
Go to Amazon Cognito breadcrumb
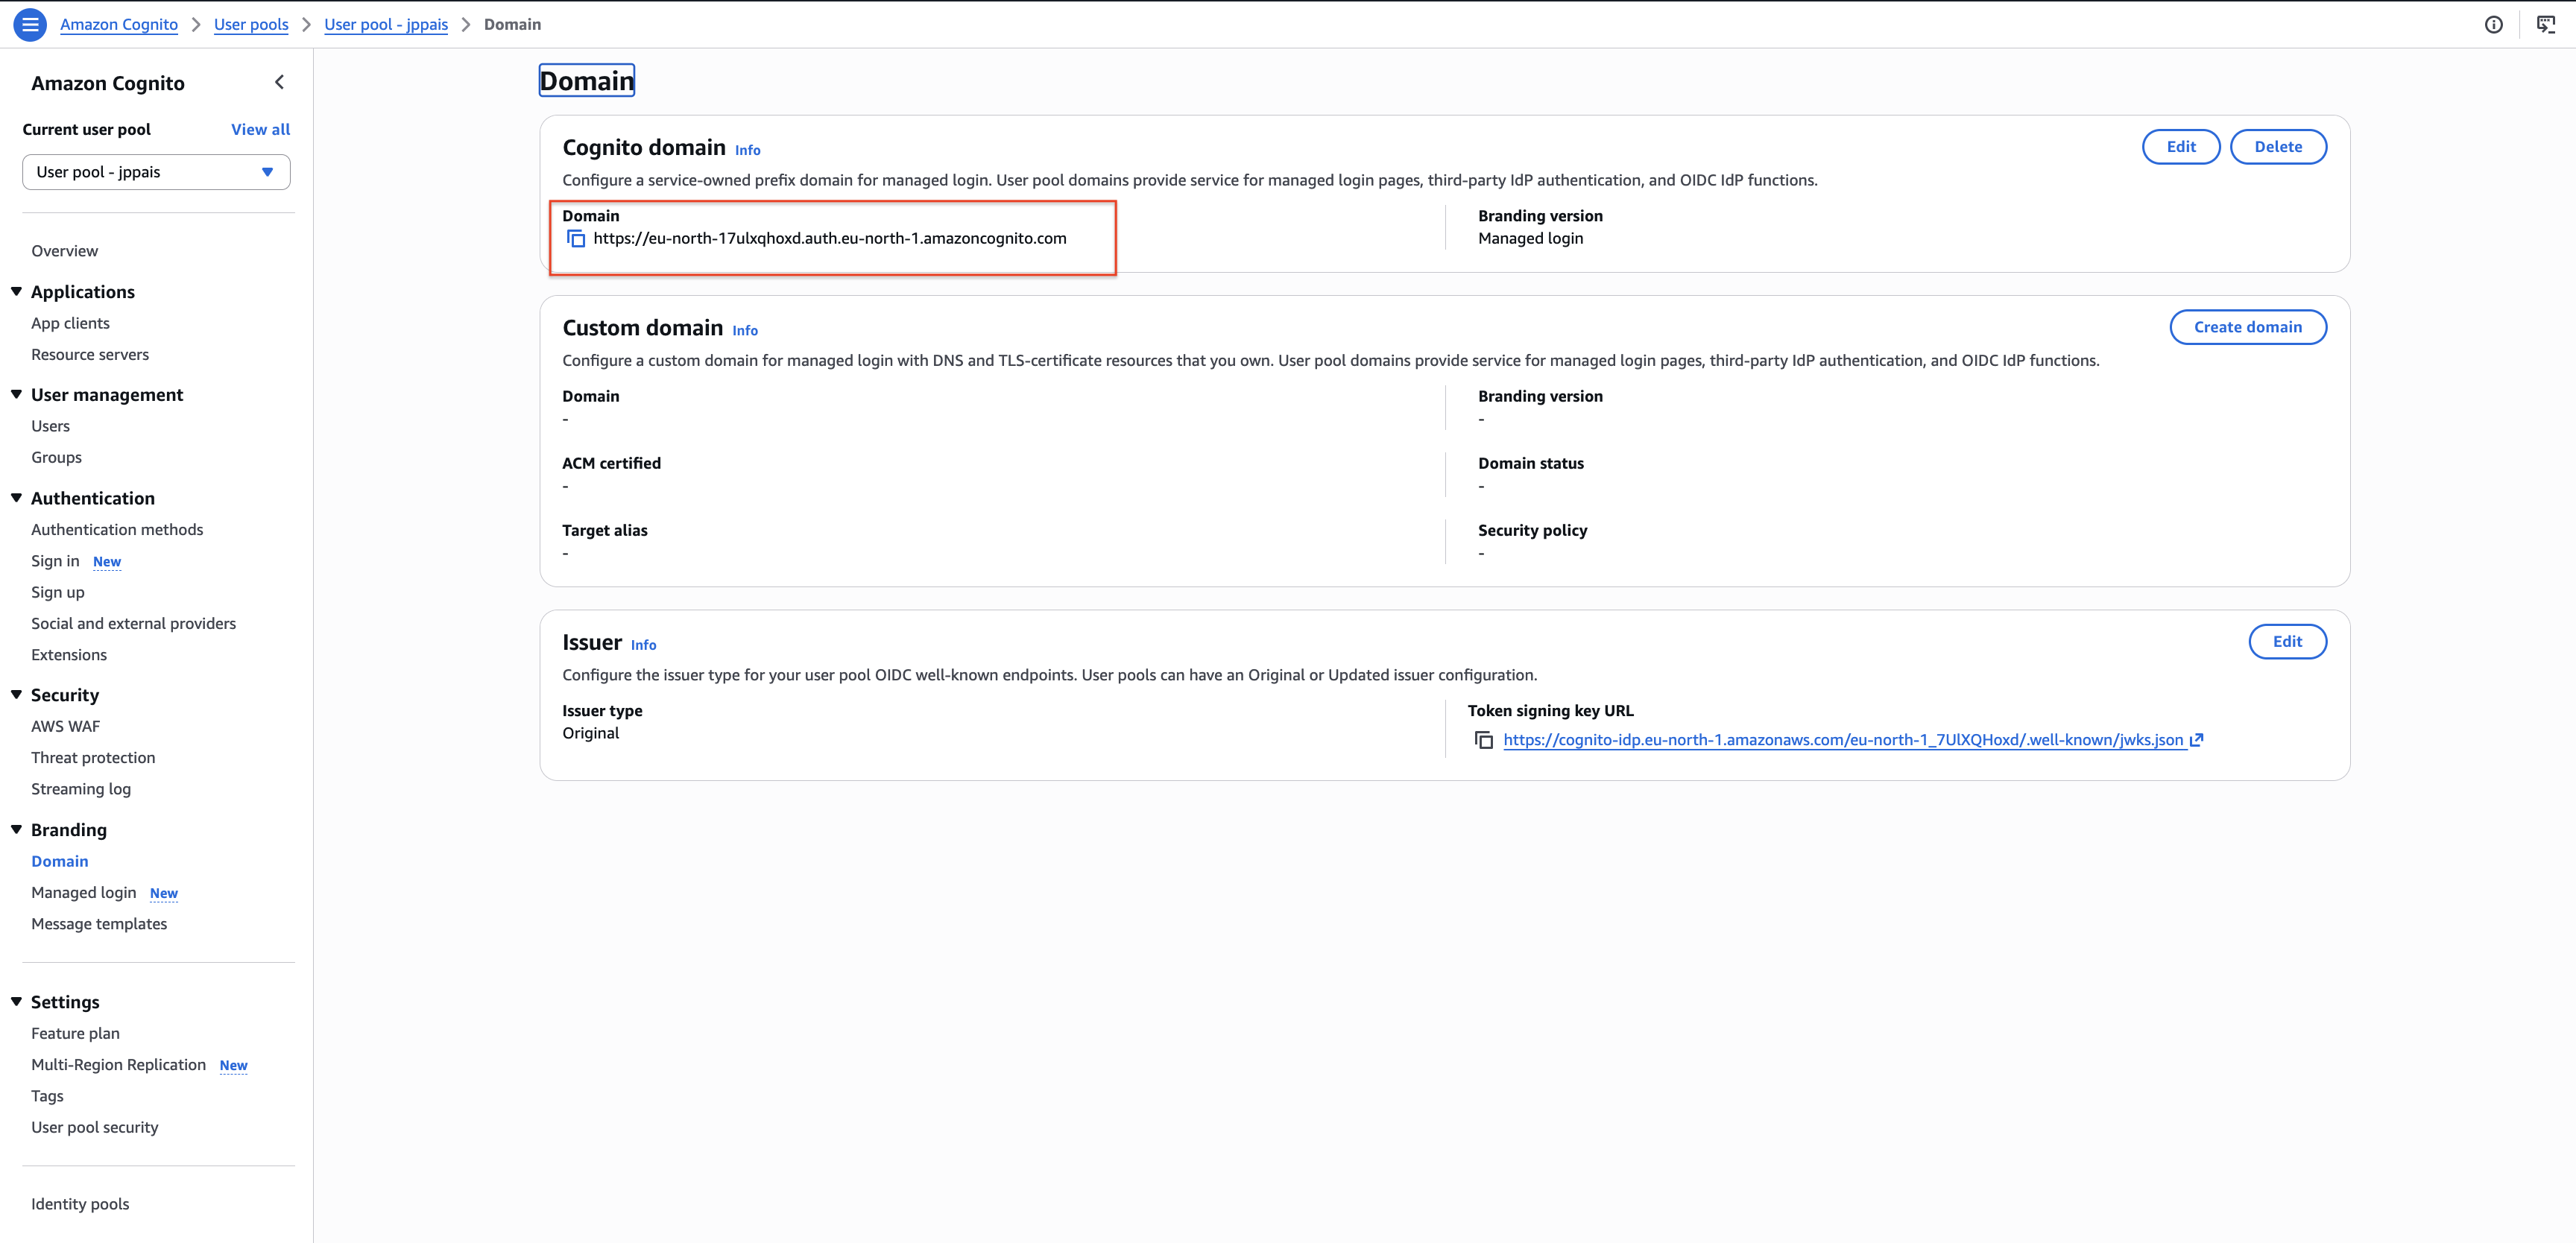coord(119,24)
